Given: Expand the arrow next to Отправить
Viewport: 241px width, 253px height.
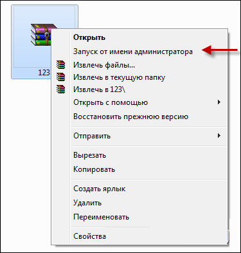Looking at the screenshot, I should 219,136.
